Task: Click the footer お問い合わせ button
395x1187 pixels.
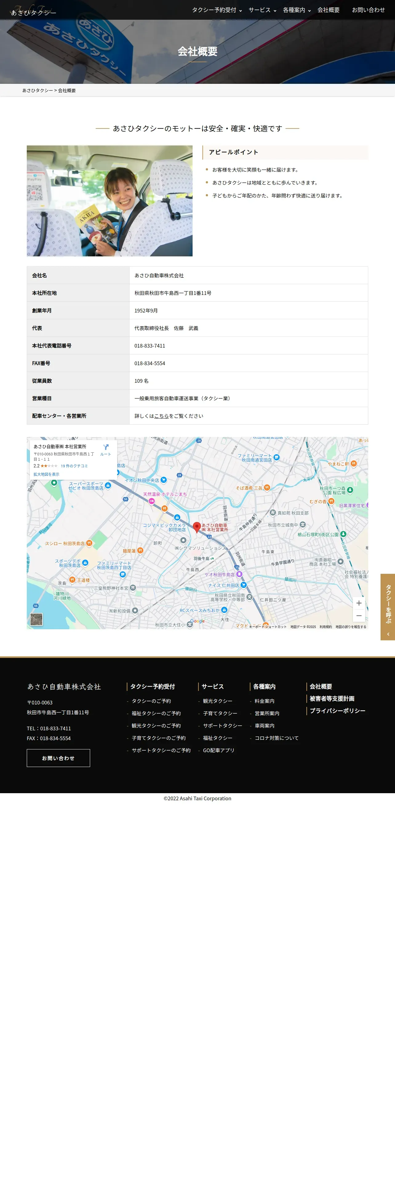Action: click(x=58, y=758)
